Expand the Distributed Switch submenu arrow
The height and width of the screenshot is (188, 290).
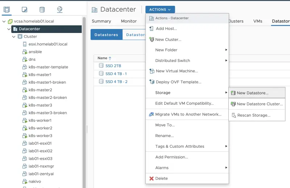(226, 60)
